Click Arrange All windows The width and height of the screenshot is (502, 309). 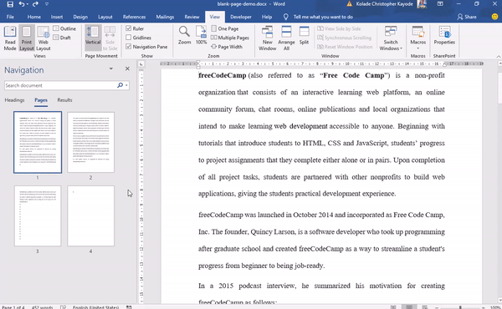(x=286, y=38)
